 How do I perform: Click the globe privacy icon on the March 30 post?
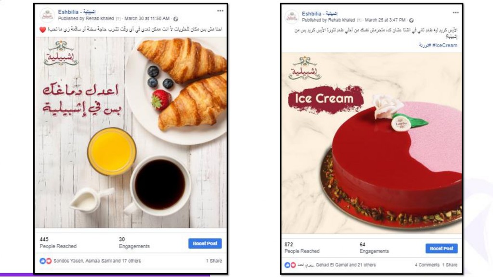176,19
